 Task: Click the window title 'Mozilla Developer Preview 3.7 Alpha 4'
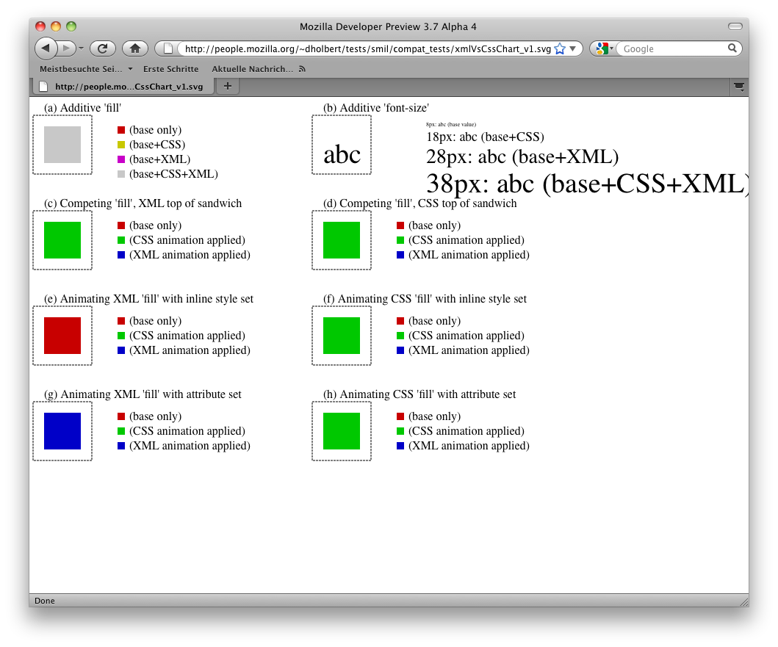pyautogui.click(x=388, y=26)
